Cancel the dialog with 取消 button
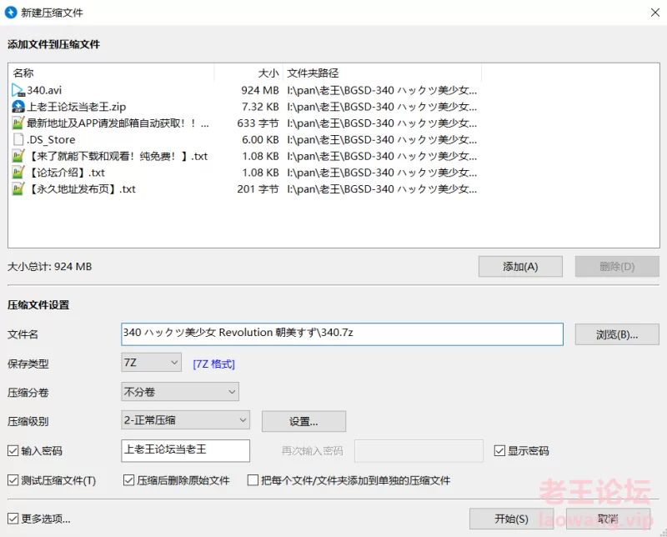This screenshot has width=667, height=537. 609,519
